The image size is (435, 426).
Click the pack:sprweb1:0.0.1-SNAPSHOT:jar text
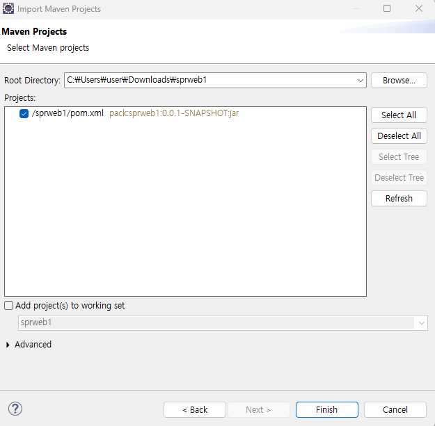click(x=174, y=113)
